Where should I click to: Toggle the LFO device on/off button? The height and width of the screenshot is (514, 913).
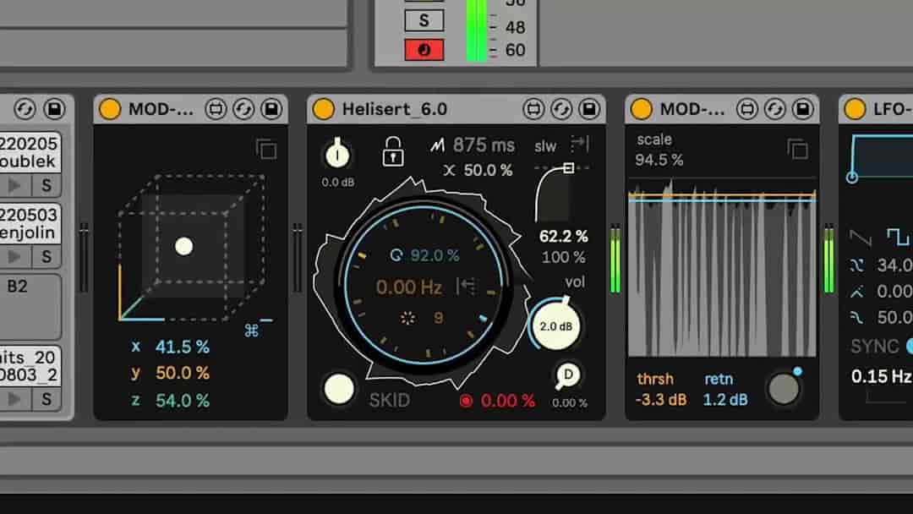855,109
